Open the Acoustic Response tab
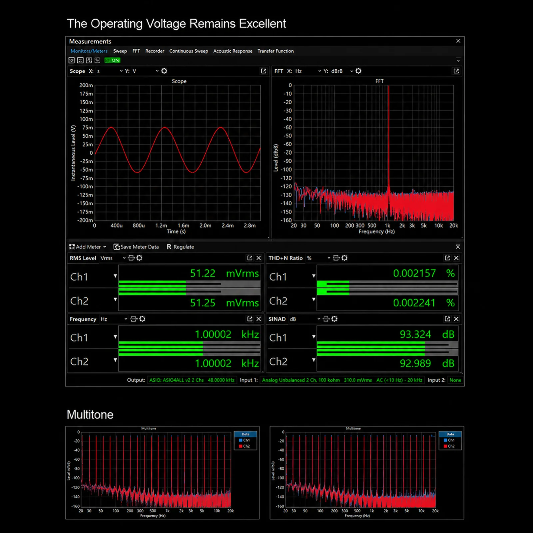Viewport: 533px width, 533px height. click(233, 51)
